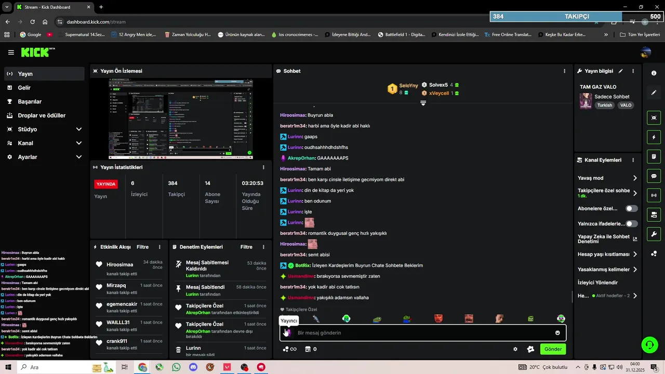665x374 pixels.
Task: Click the VALO tag
Action: pyautogui.click(x=626, y=105)
